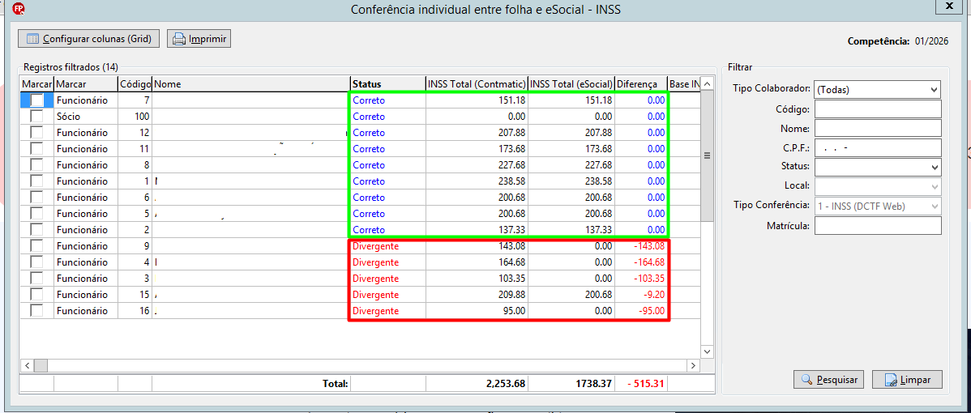The height and width of the screenshot is (413, 971).
Task: Click the Correto status of code 7
Action: 369,100
